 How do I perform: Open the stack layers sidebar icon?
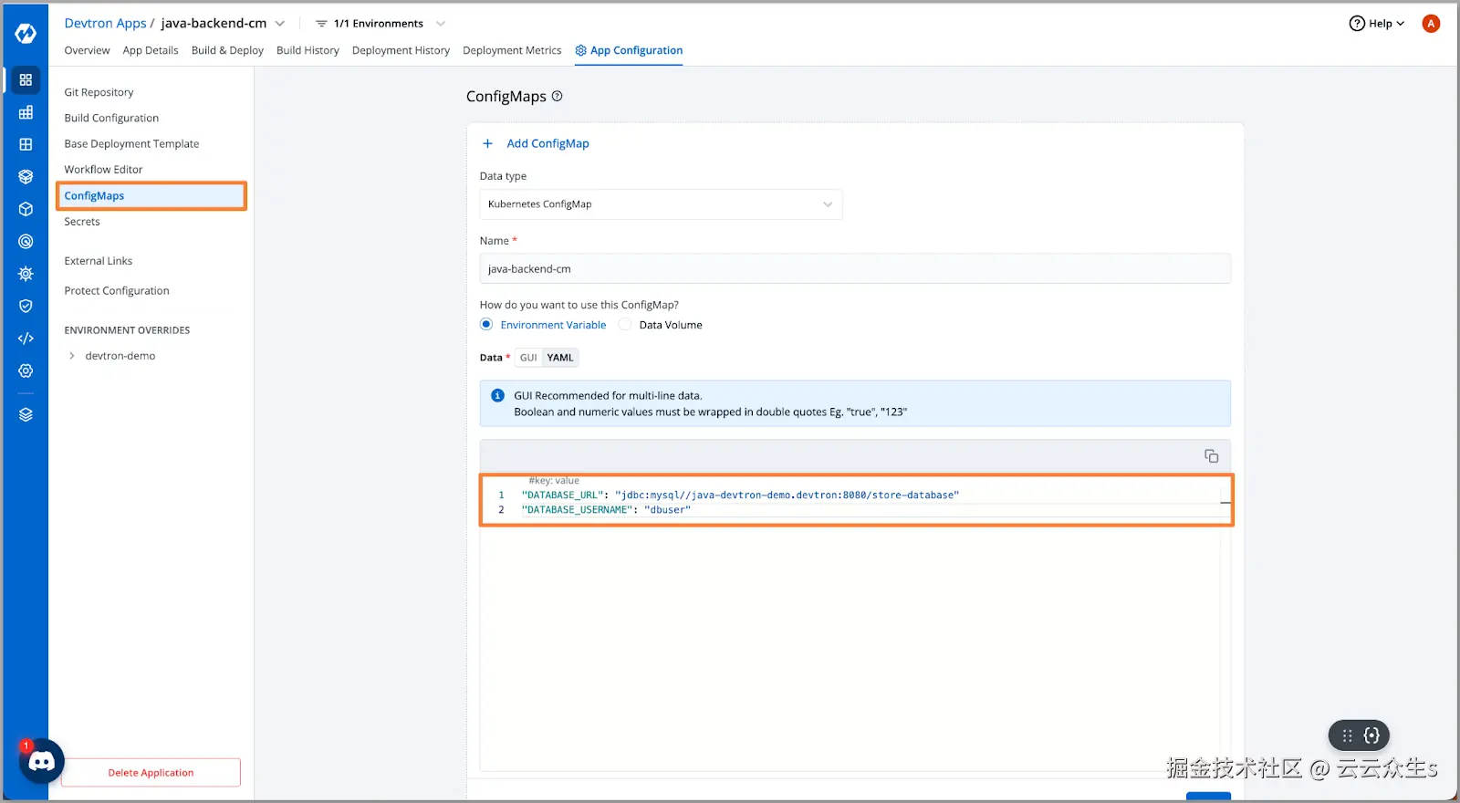(x=26, y=414)
